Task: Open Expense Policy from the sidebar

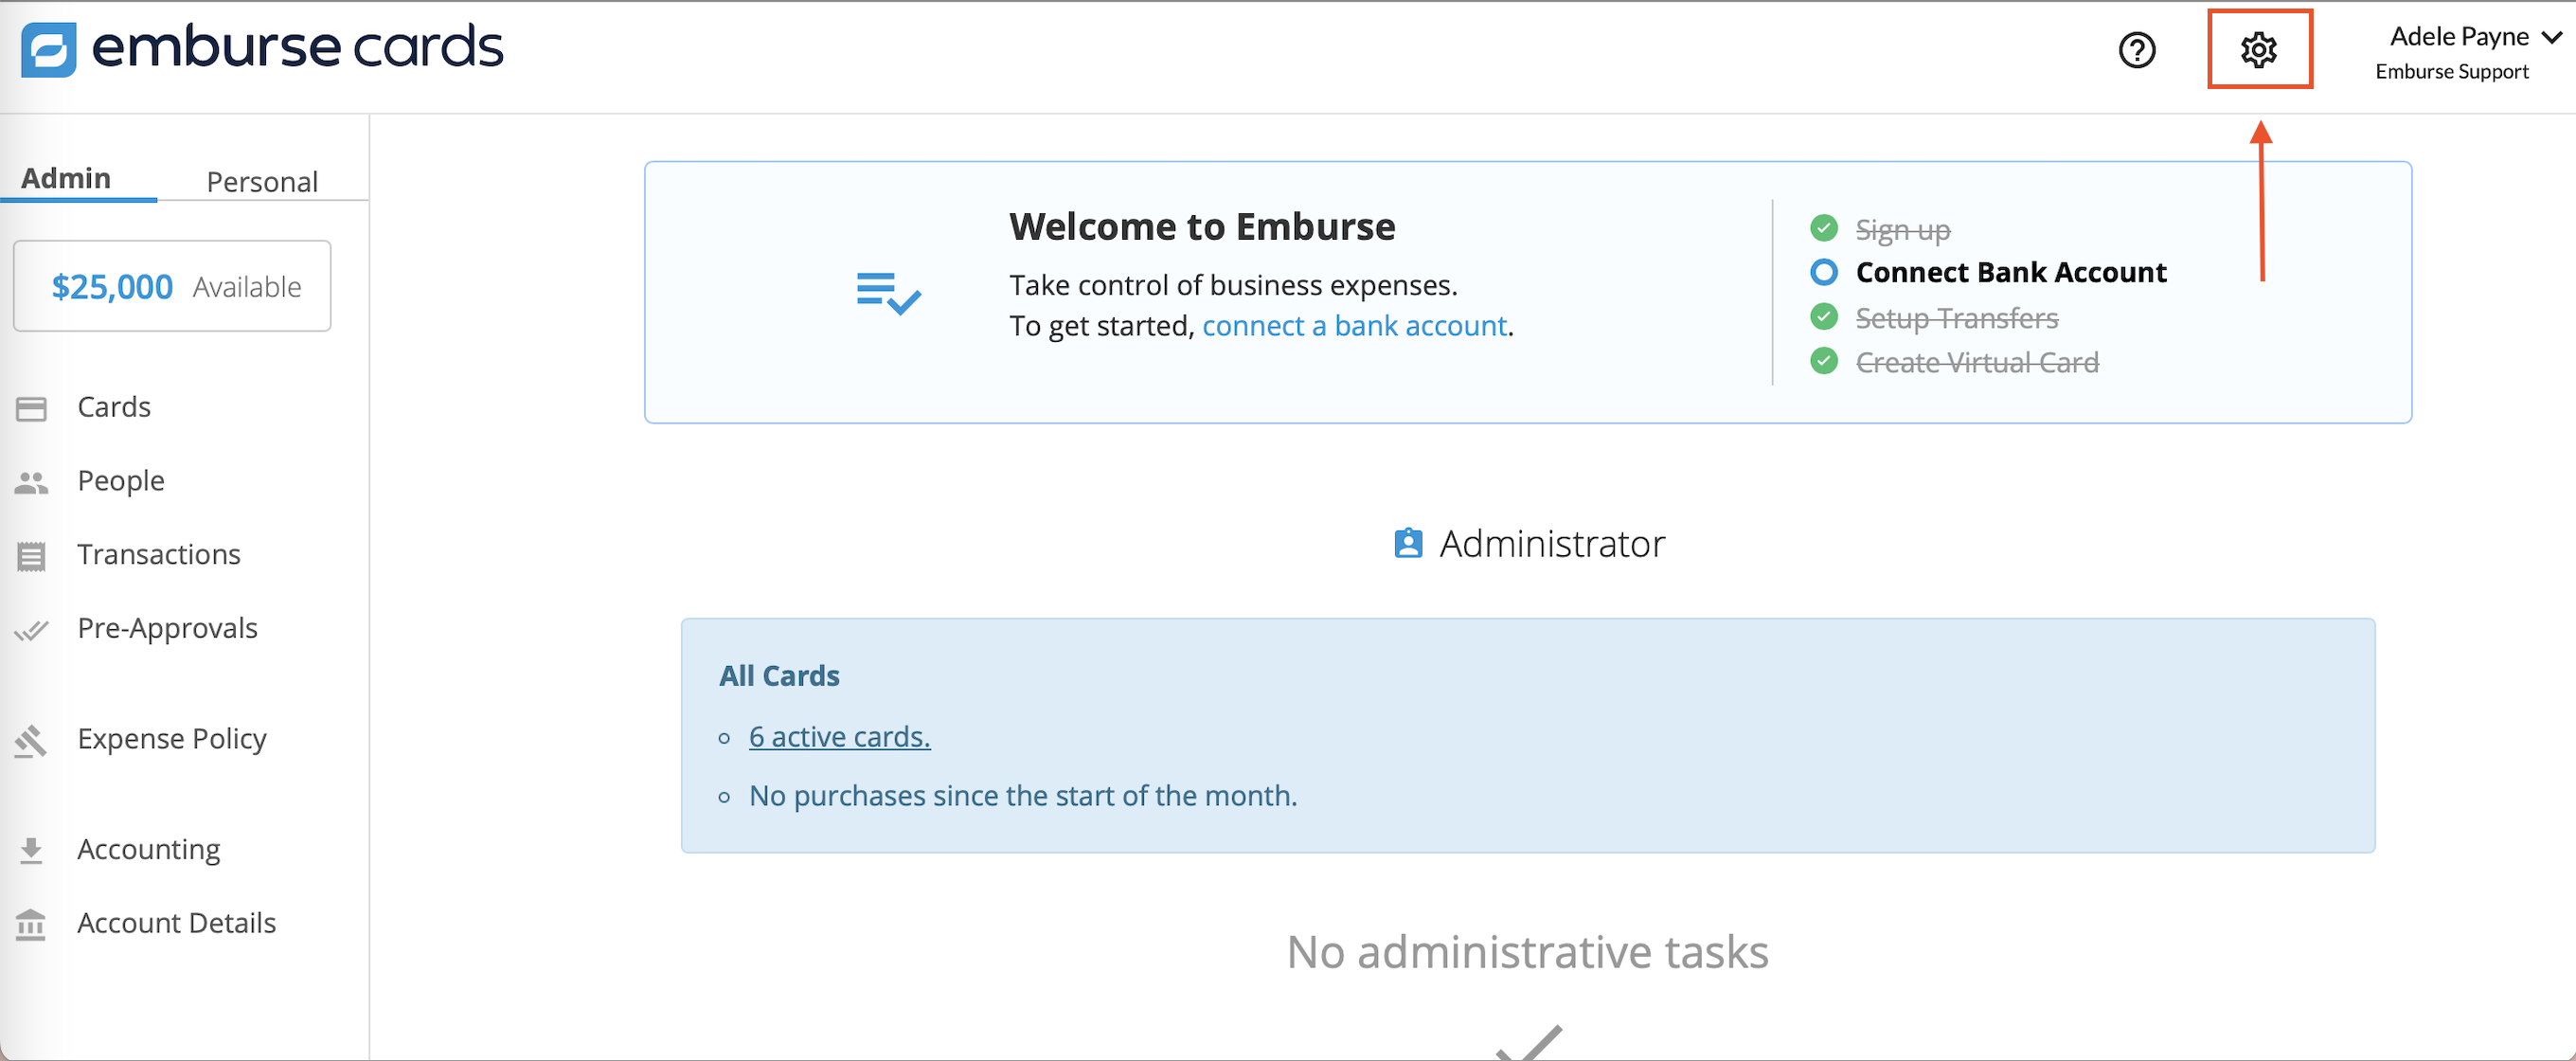Action: click(172, 739)
